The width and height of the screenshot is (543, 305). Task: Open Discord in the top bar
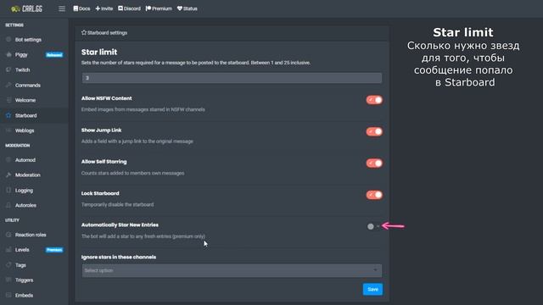click(x=129, y=8)
